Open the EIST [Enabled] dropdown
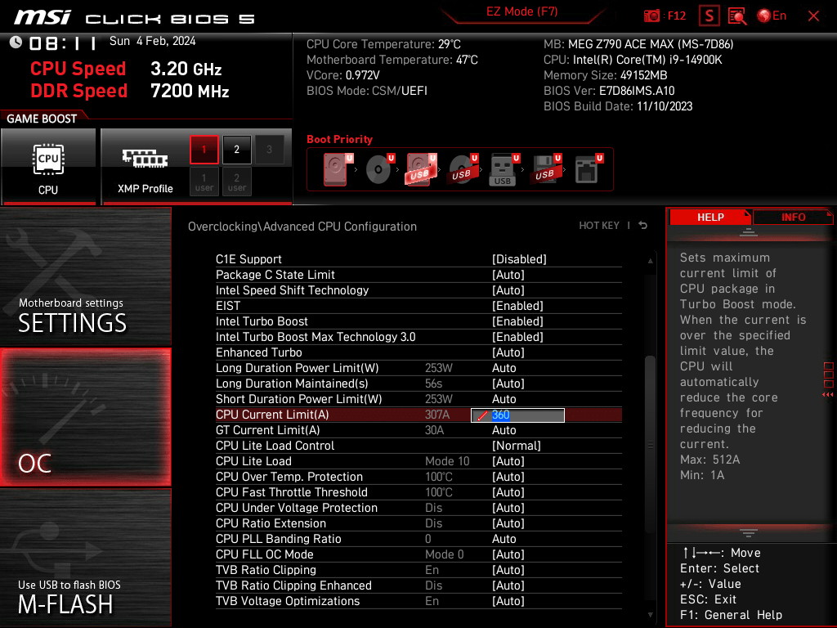This screenshot has height=628, width=837. click(x=517, y=306)
